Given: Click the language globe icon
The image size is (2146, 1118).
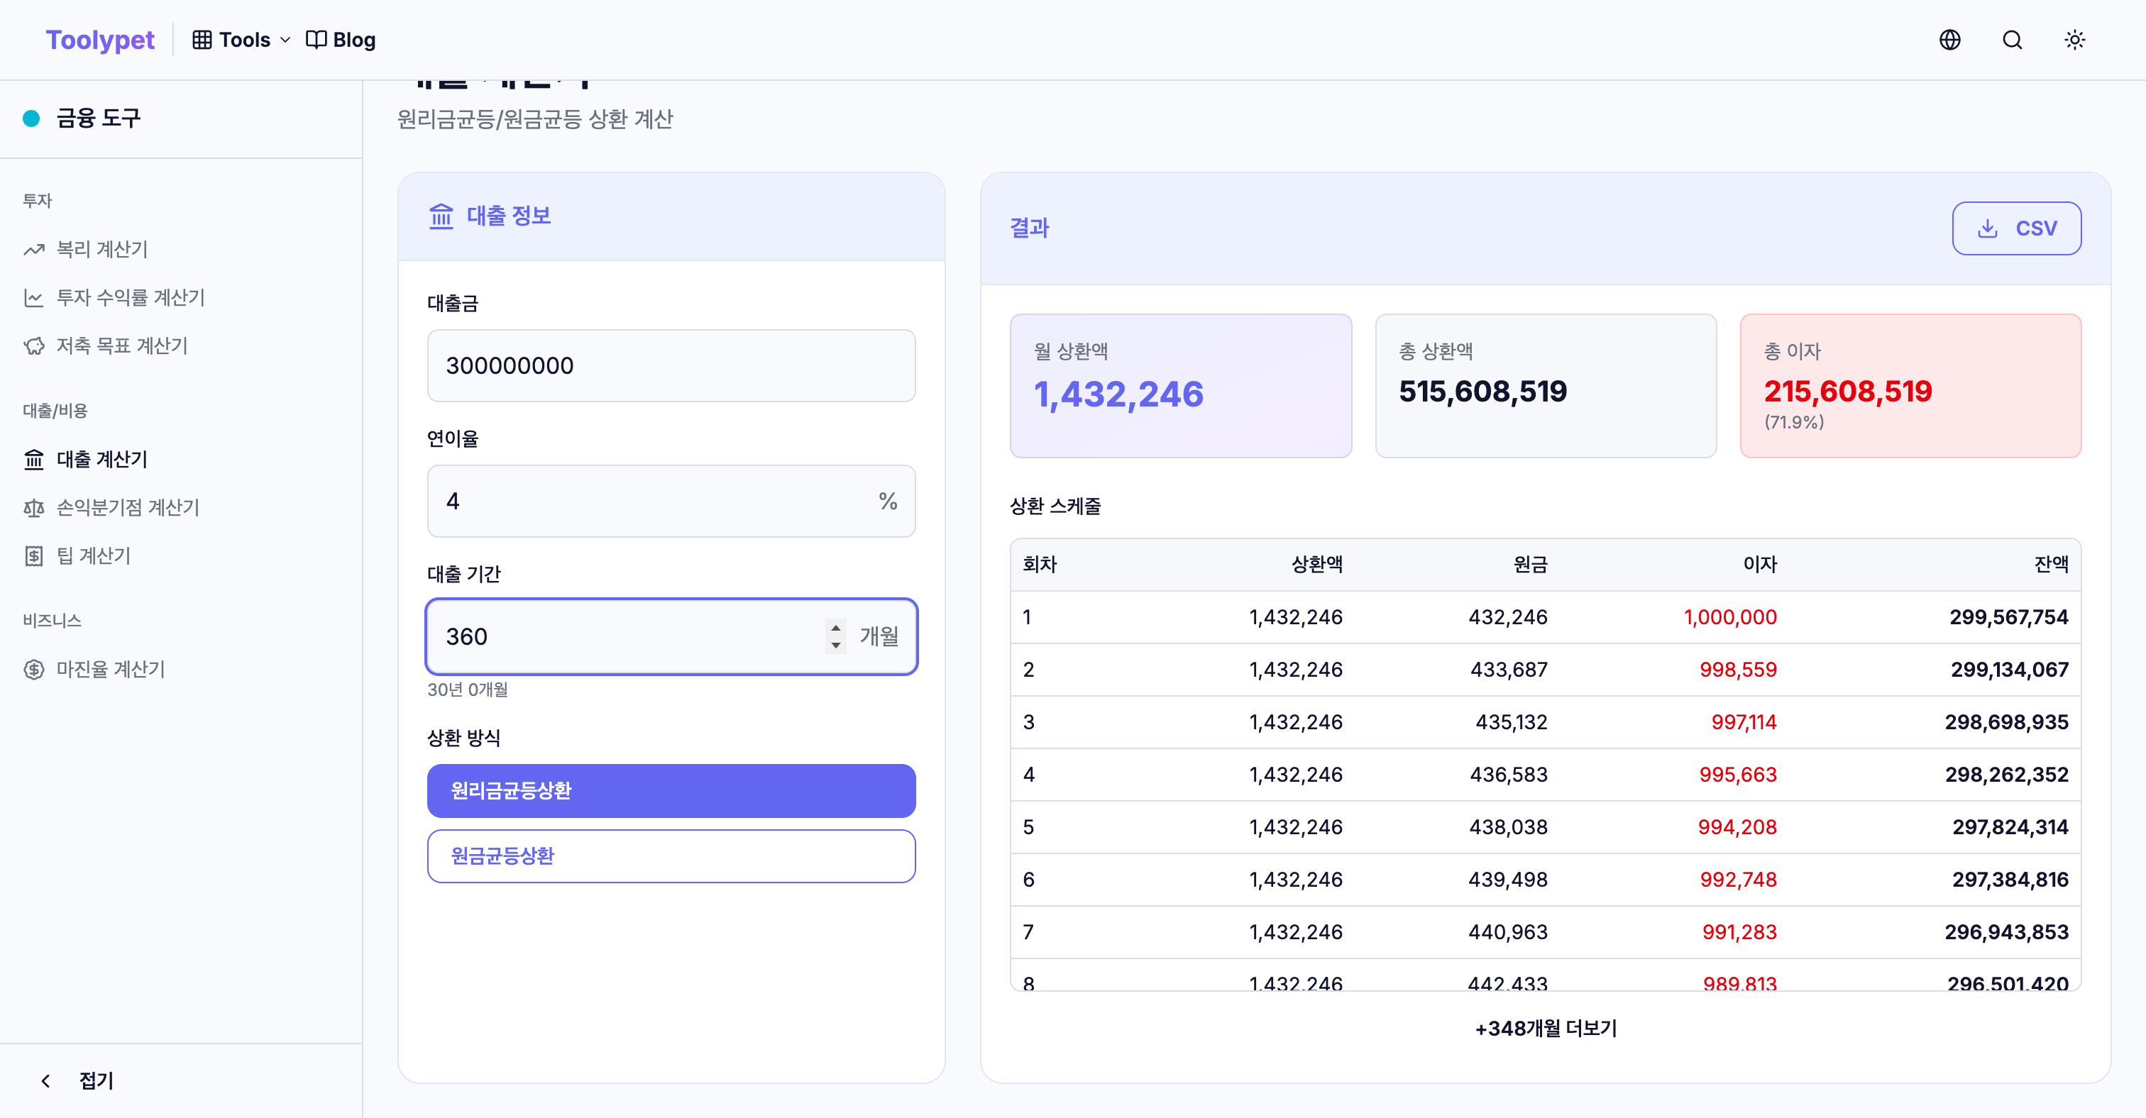Looking at the screenshot, I should (x=1949, y=40).
